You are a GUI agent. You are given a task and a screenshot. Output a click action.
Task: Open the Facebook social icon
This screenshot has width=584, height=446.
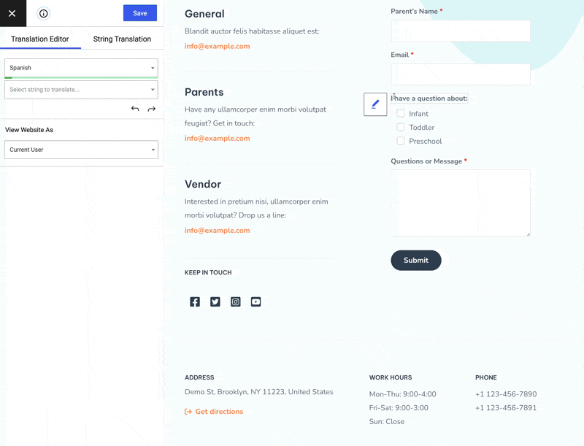click(195, 301)
